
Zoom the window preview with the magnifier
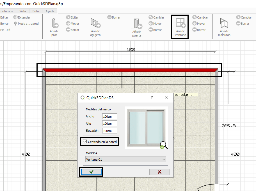point(164,145)
